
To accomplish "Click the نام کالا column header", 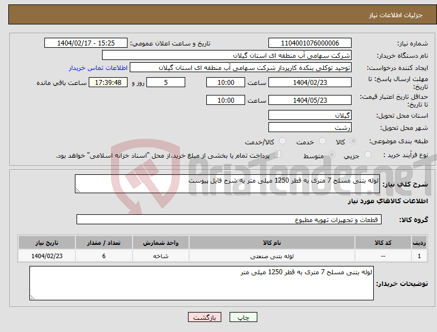I will click(x=272, y=243).
